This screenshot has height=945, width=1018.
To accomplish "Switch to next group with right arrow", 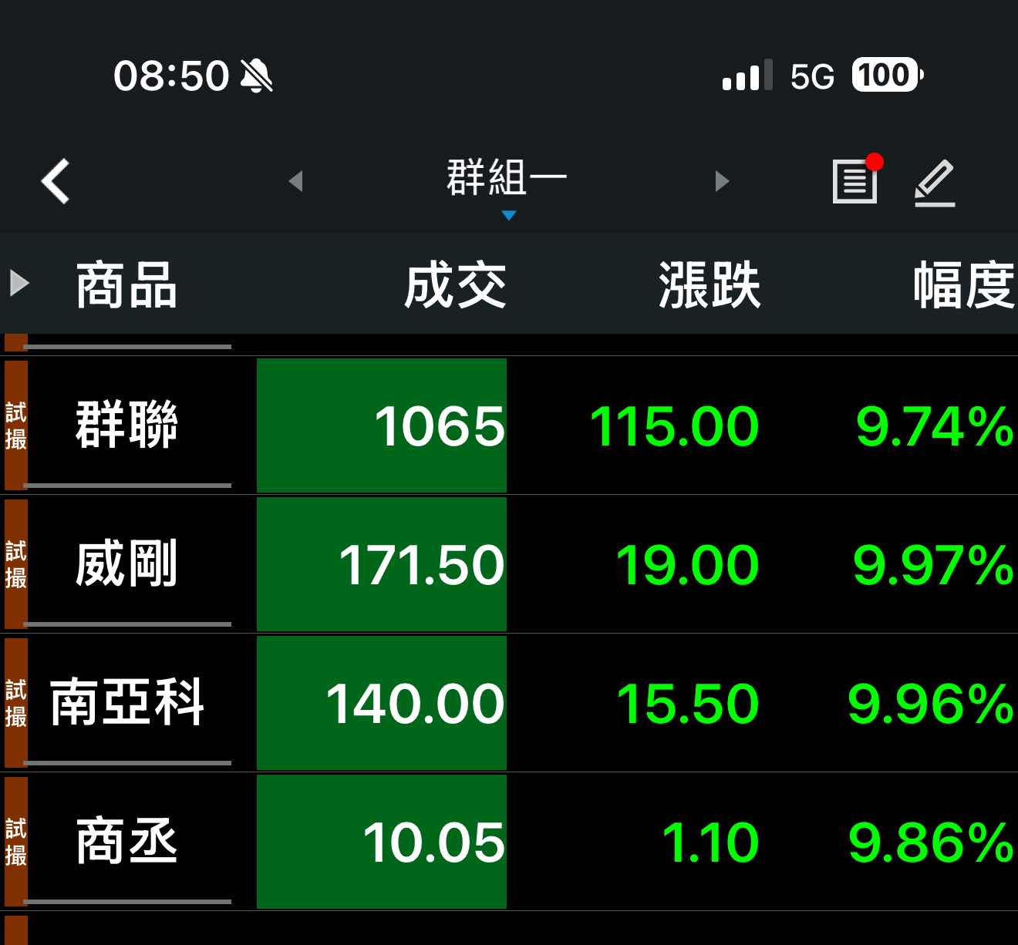I will 722,181.
